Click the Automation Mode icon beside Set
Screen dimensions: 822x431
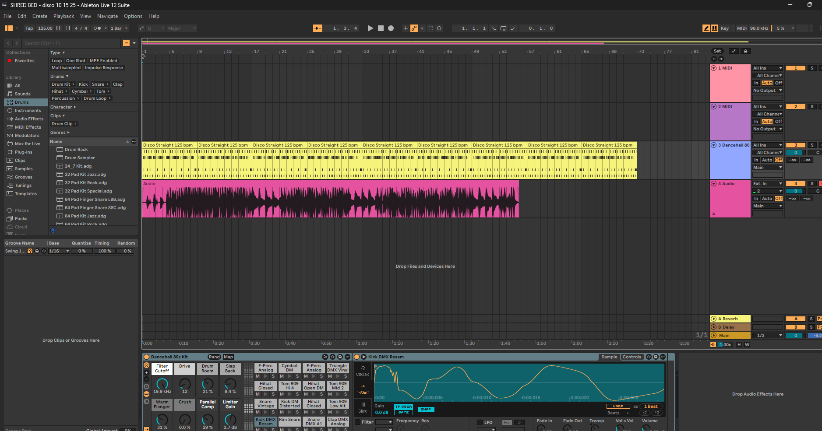pos(734,51)
